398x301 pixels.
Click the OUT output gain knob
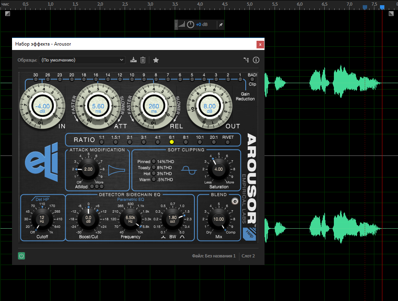click(x=209, y=106)
